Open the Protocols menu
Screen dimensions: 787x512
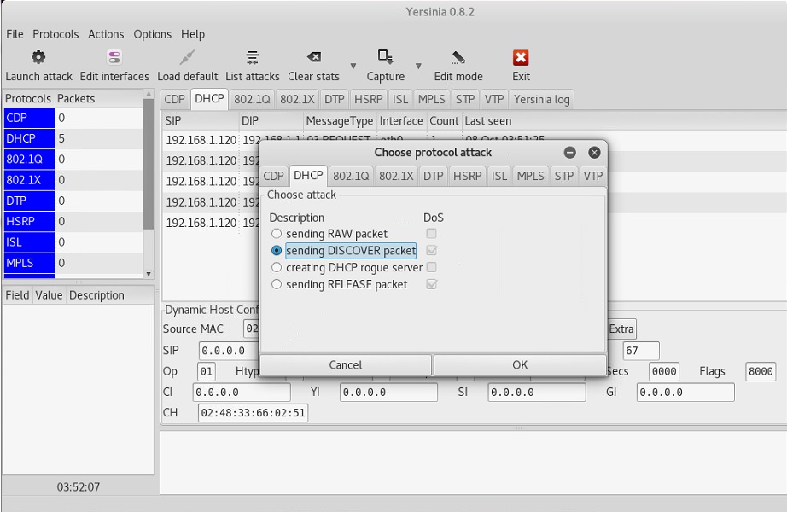coord(55,34)
